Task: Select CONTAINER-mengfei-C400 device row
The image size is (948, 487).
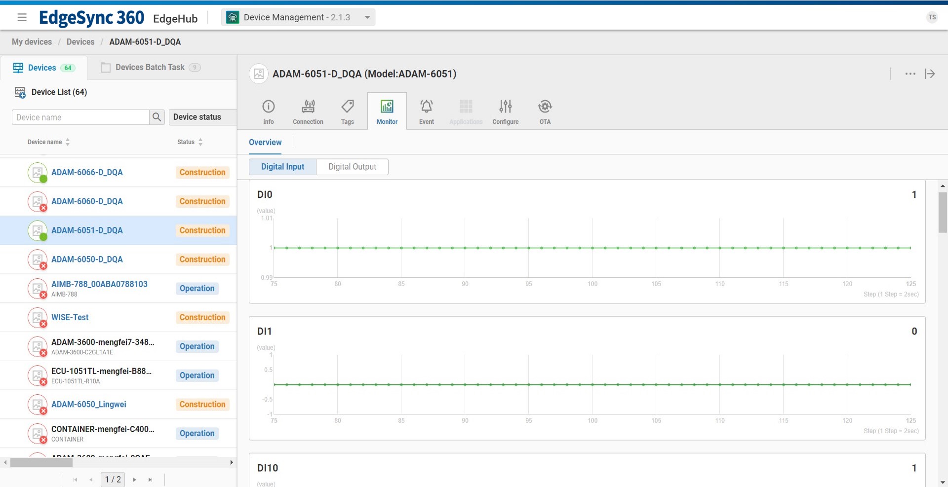Action: point(118,434)
